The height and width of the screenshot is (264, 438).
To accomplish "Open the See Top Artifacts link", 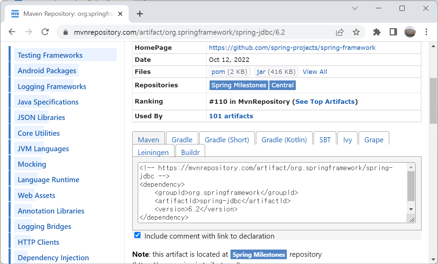I will click(325, 102).
